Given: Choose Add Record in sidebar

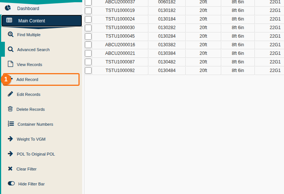Looking at the screenshot, I should (41, 79).
